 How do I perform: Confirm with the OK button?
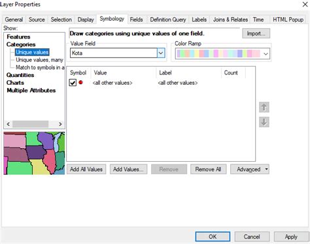point(213,237)
